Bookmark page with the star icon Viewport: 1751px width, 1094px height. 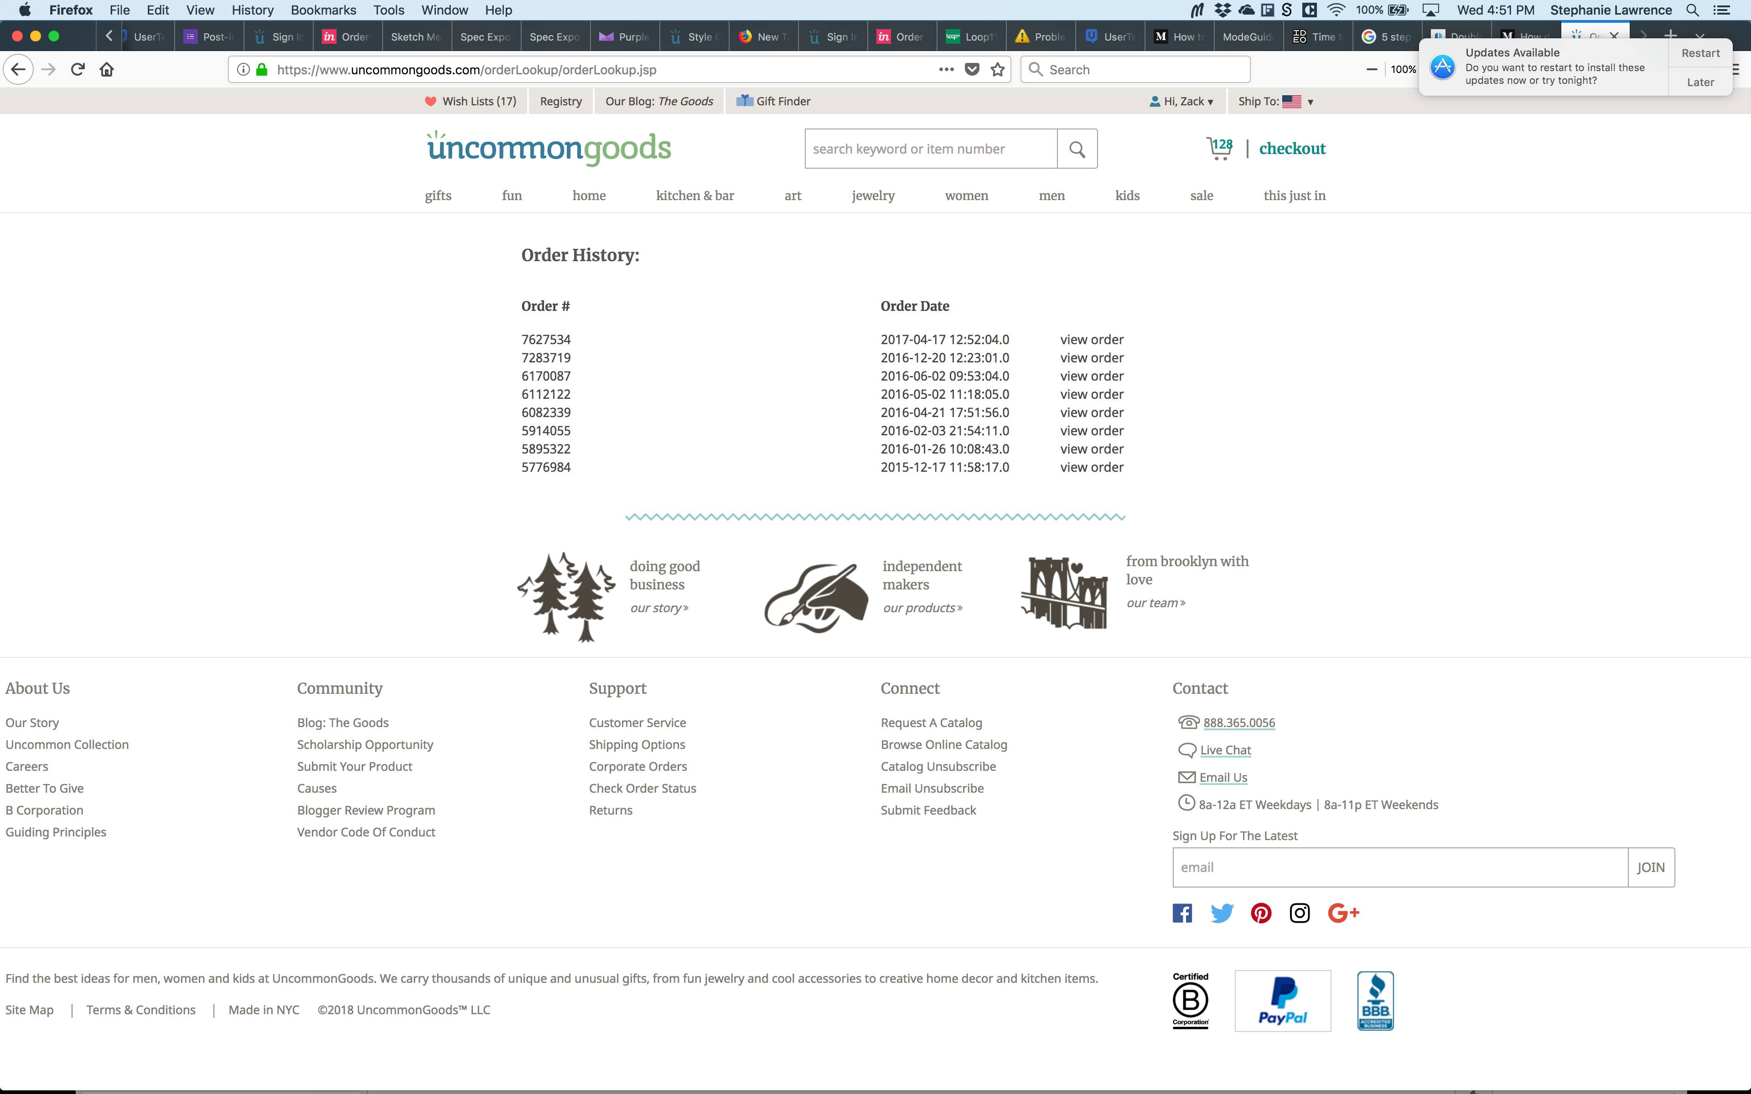click(x=998, y=69)
